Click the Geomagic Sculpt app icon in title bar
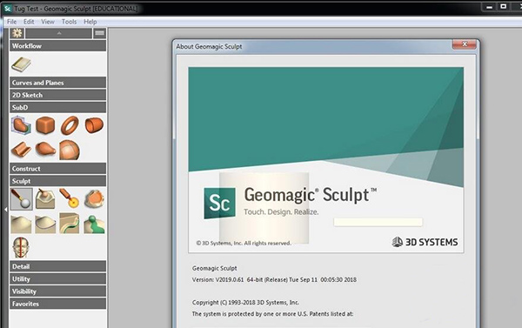 [x=7, y=9]
